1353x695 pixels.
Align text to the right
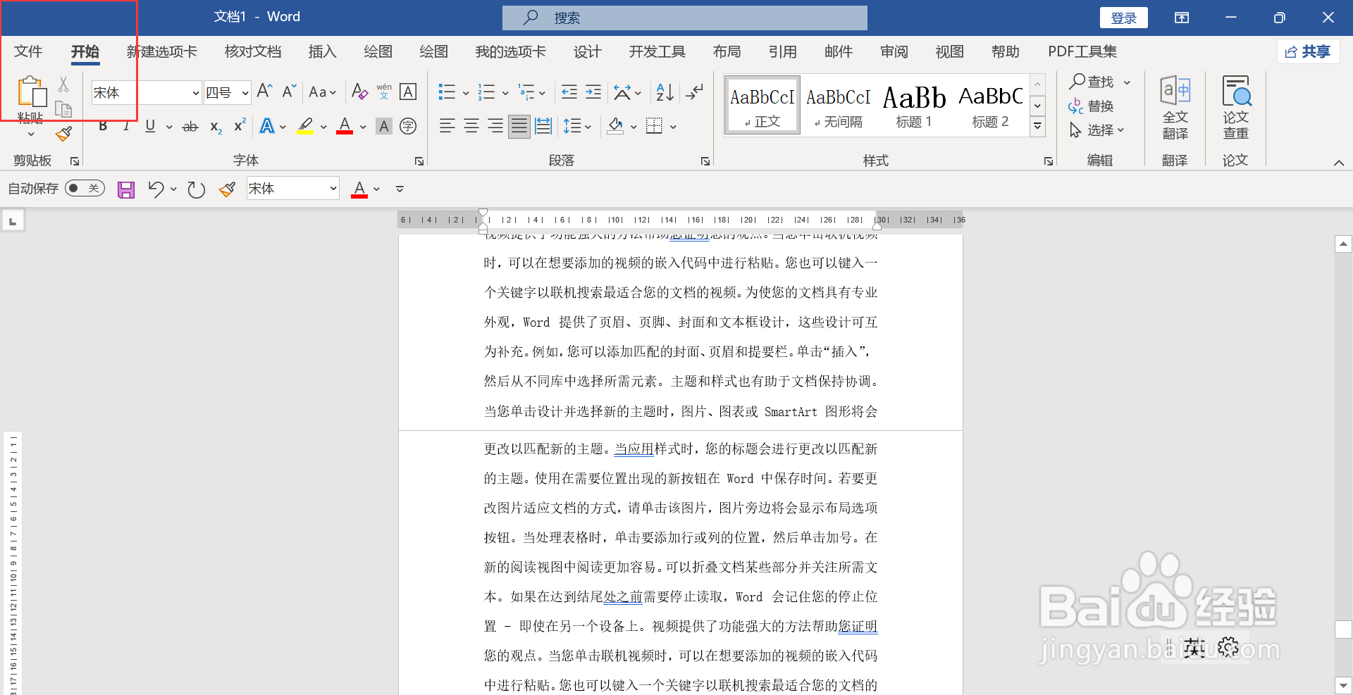(x=495, y=126)
